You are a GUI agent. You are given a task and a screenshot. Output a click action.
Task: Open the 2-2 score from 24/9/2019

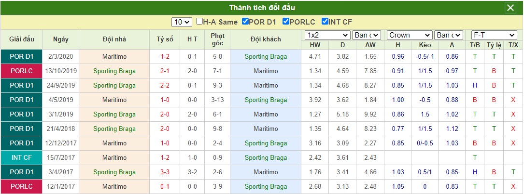(165, 85)
